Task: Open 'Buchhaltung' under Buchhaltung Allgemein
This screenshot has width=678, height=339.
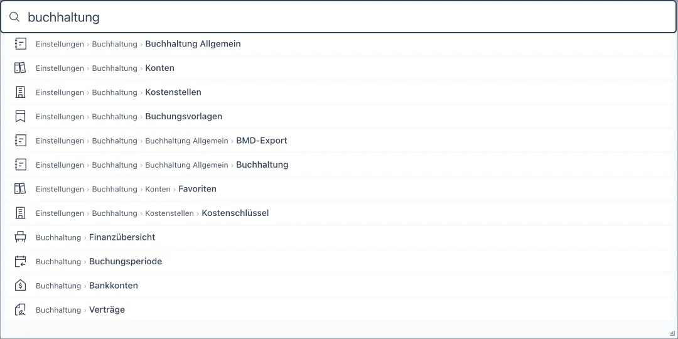Action: 339,164
